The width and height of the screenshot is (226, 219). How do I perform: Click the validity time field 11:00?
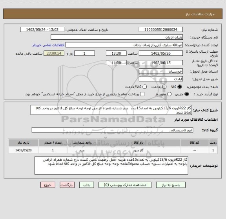tap(116, 63)
